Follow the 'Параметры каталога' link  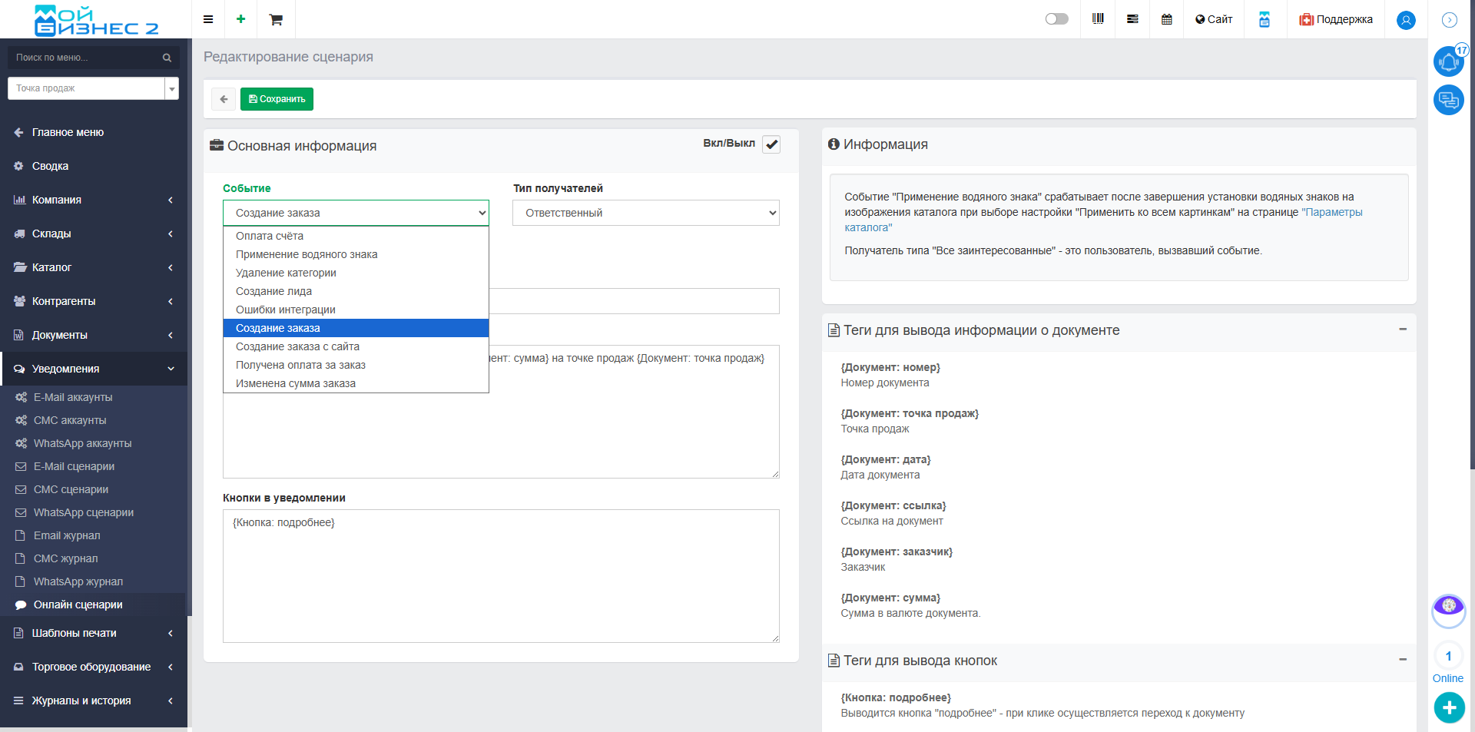coord(1332,212)
